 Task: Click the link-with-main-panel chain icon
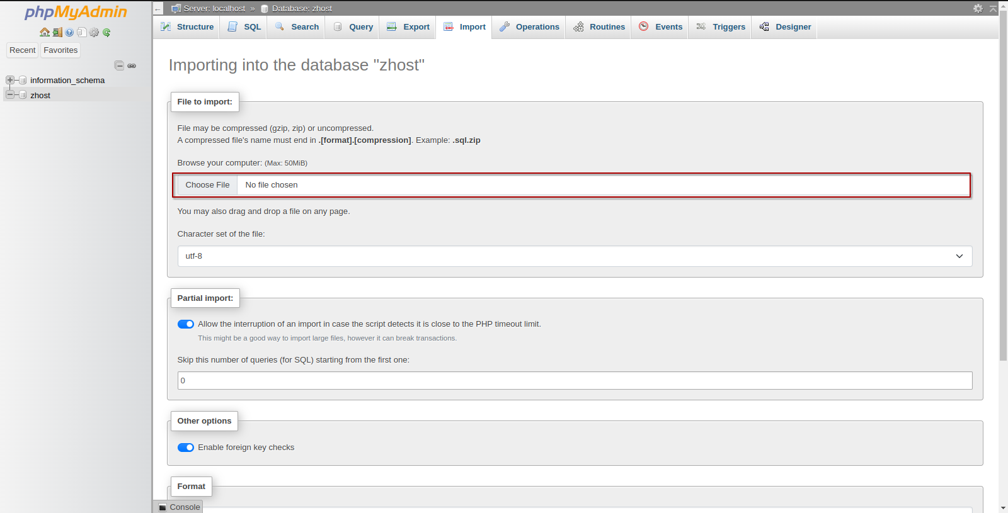click(x=132, y=65)
